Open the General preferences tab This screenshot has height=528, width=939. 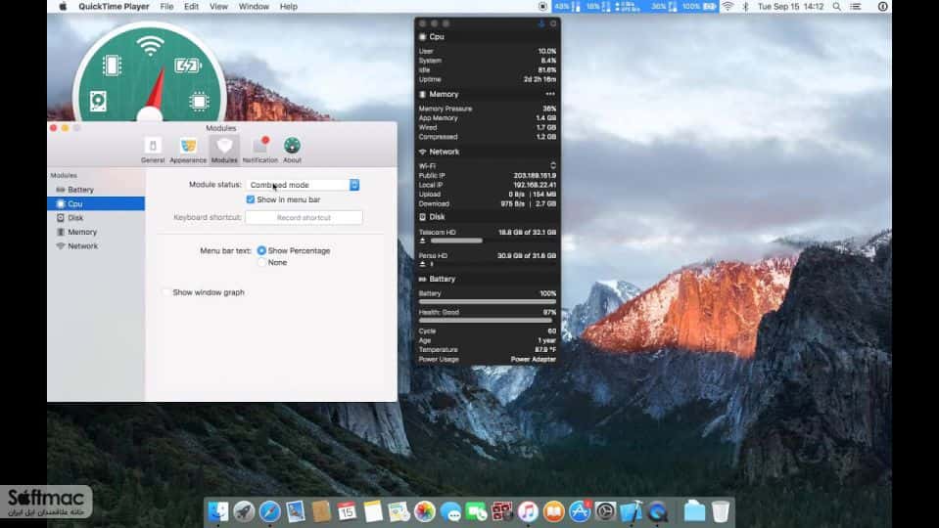(153, 150)
